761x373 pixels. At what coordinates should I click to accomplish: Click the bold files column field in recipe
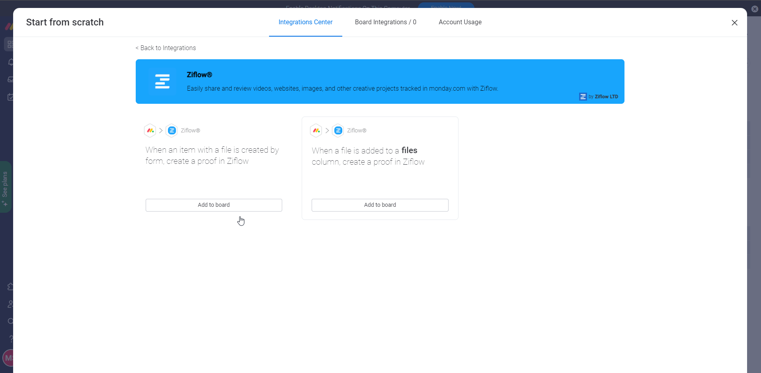point(409,150)
